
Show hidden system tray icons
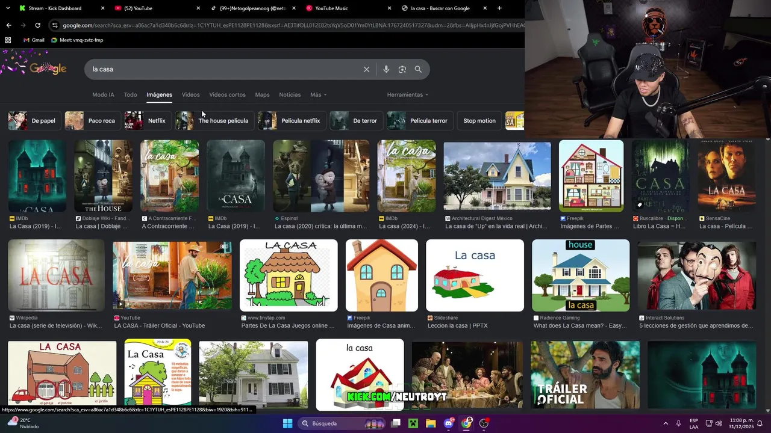[666, 423]
